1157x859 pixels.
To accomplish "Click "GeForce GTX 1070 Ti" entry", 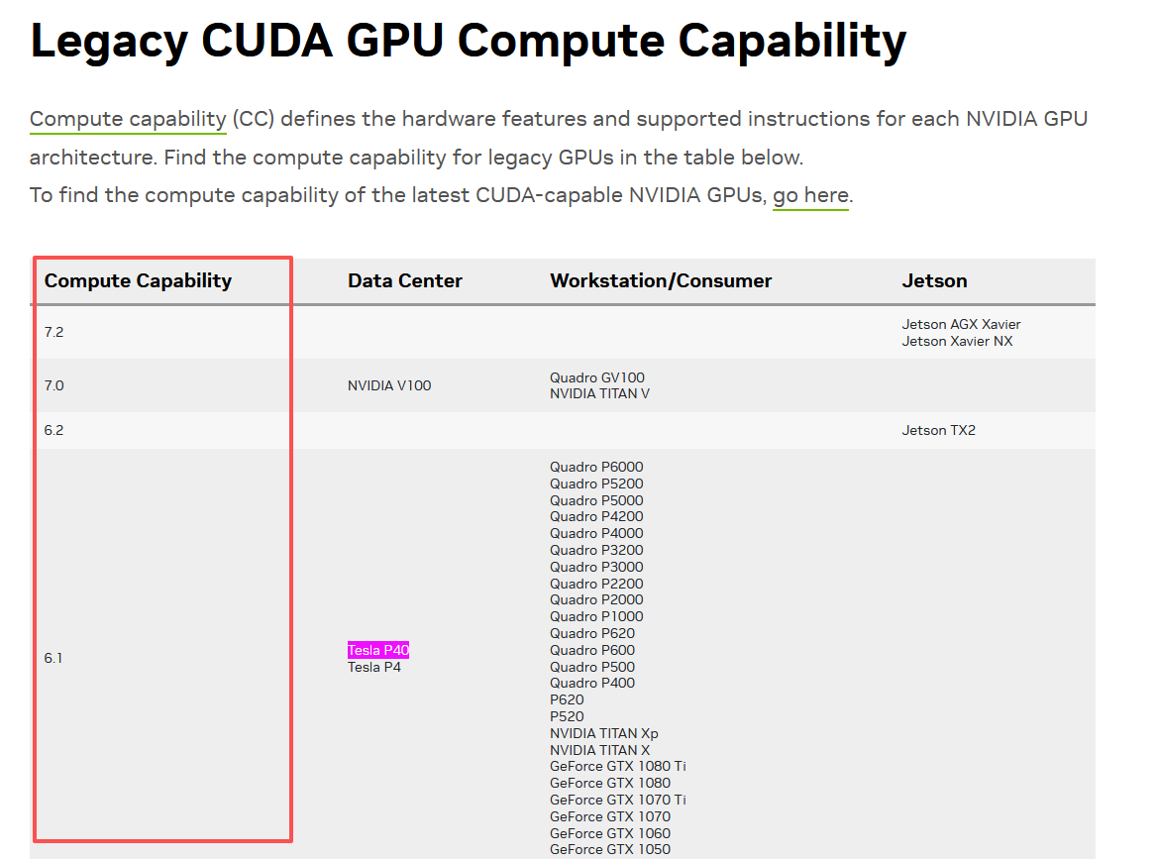I will pos(617,800).
